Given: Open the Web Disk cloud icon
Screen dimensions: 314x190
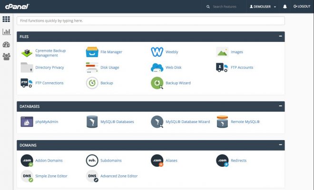Looking at the screenshot, I should [157, 67].
